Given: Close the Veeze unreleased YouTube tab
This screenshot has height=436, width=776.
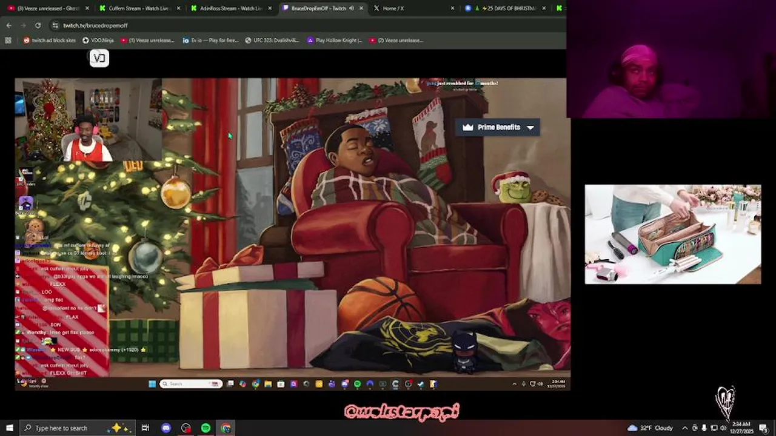Looking at the screenshot, I should pos(87,8).
